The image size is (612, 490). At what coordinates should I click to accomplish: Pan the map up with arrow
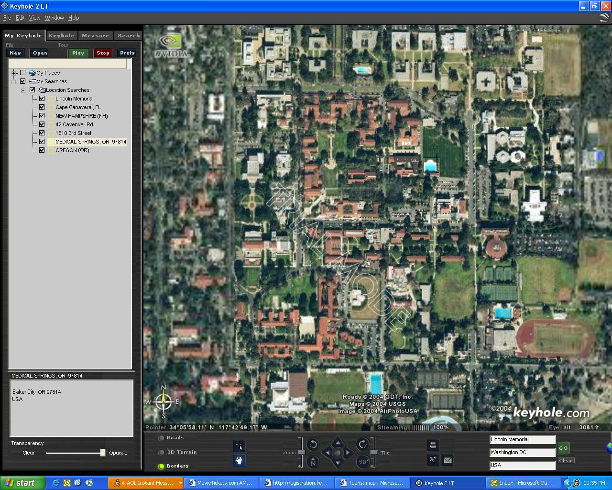point(338,442)
